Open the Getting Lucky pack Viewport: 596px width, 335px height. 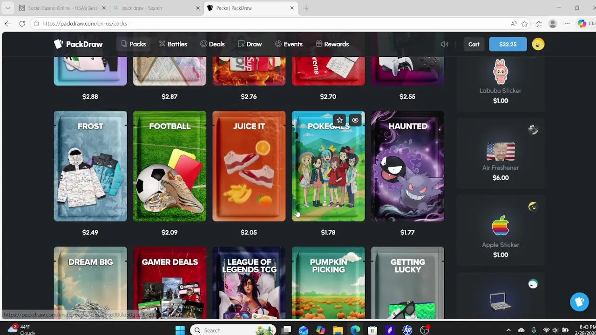[x=407, y=283]
